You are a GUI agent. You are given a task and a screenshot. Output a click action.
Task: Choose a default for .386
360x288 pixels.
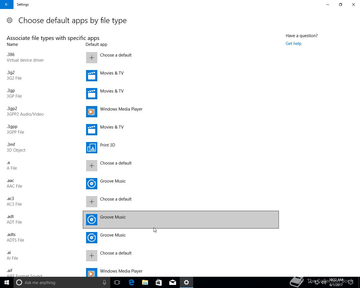point(116,55)
